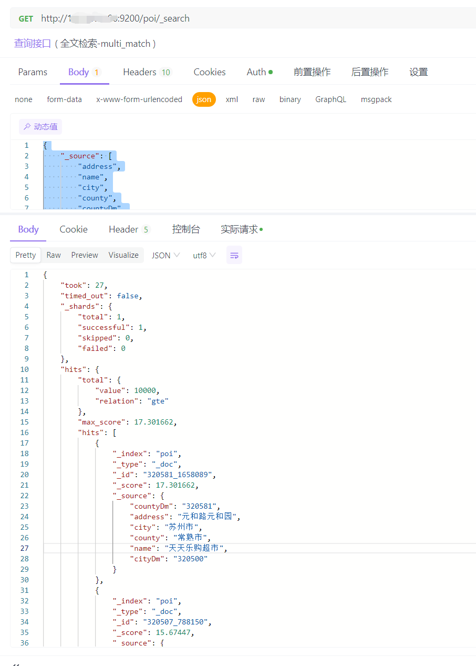Choose the raw body type option
This screenshot has height=666, width=476.
pyautogui.click(x=258, y=99)
